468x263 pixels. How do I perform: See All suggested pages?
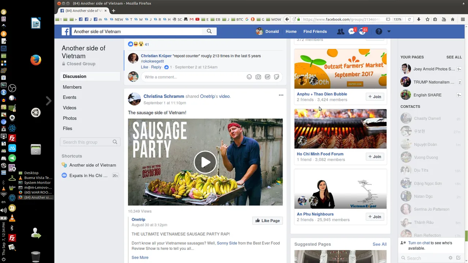(x=380, y=244)
